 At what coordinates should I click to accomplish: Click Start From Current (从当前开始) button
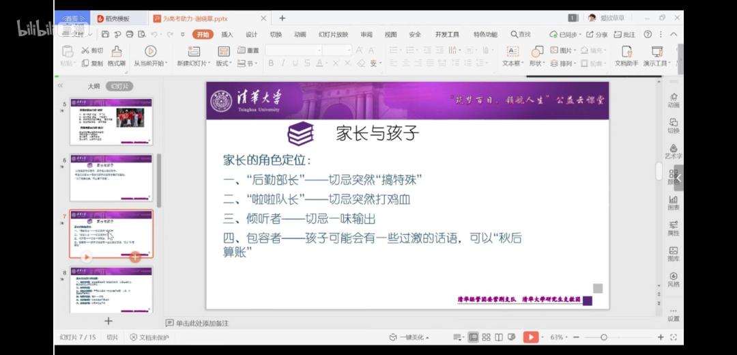tap(150, 57)
